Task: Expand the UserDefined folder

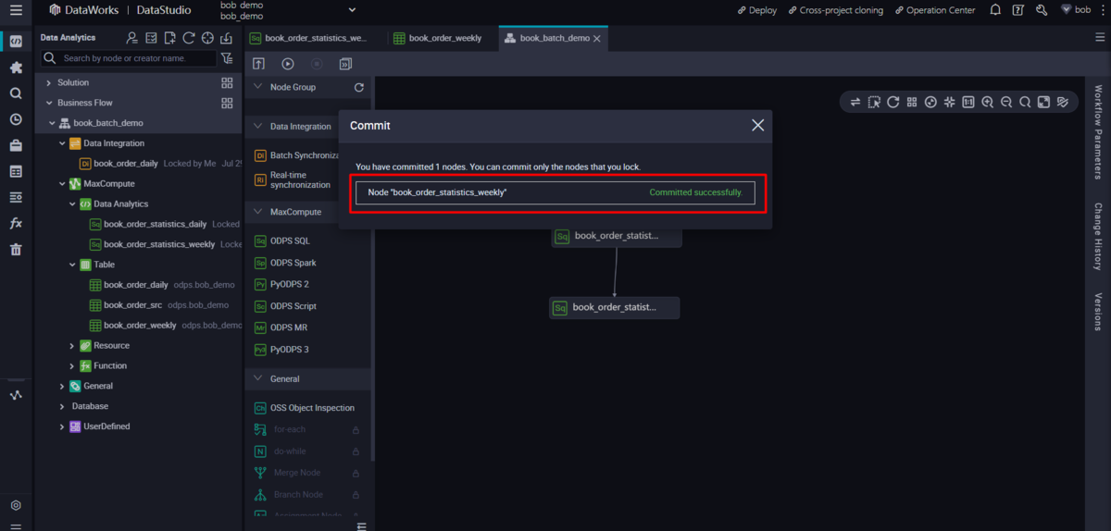Action: [62, 427]
